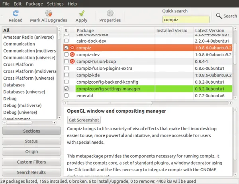Click package list horizontal scrollbar thumb
Image resolution: width=239 pixels, height=184 pixels.
click(110, 103)
